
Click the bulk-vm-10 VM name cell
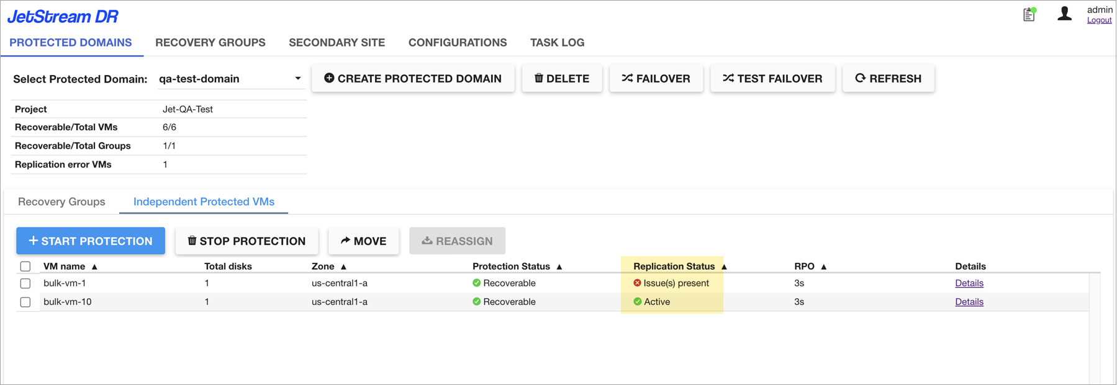point(68,302)
